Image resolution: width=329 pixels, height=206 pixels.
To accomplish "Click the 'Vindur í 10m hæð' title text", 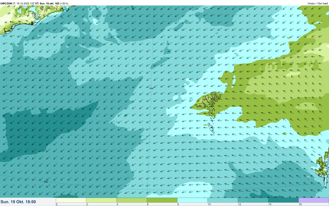I will point(317,3).
